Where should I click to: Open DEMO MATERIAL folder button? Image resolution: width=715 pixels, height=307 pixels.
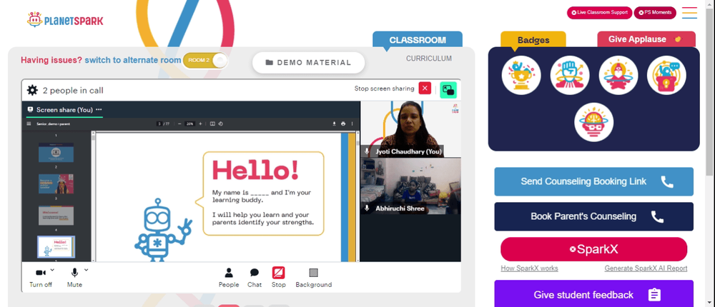tap(309, 63)
